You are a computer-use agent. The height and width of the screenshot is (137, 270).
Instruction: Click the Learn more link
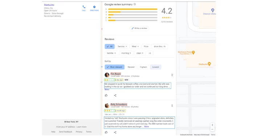pyautogui.click(x=81, y=127)
